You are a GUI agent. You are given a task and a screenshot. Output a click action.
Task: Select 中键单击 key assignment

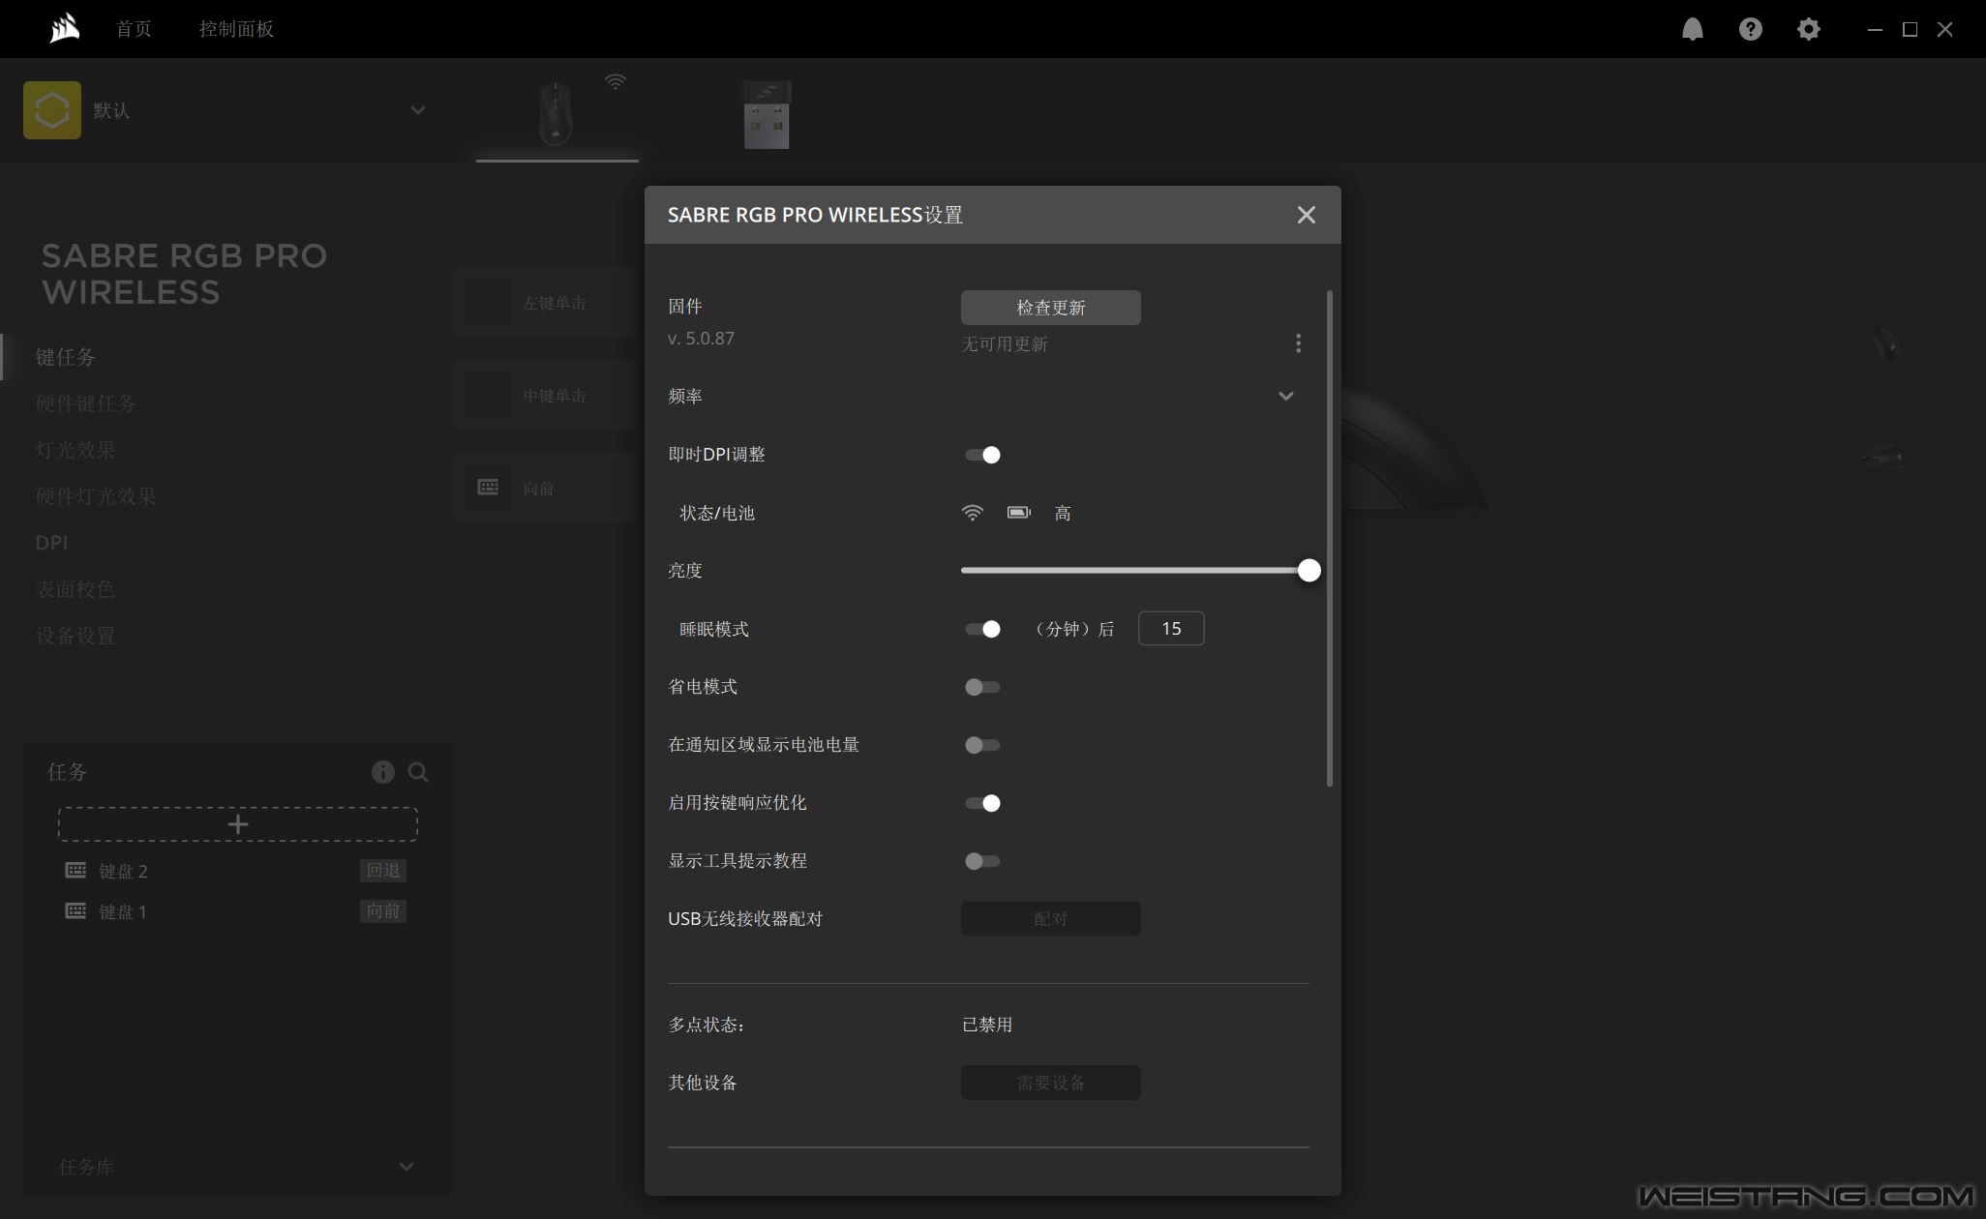[548, 396]
